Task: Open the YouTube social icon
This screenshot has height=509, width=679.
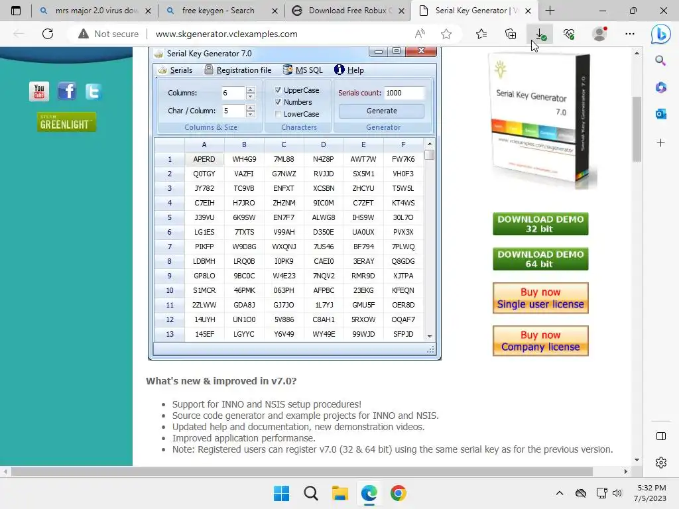Action: click(x=39, y=91)
